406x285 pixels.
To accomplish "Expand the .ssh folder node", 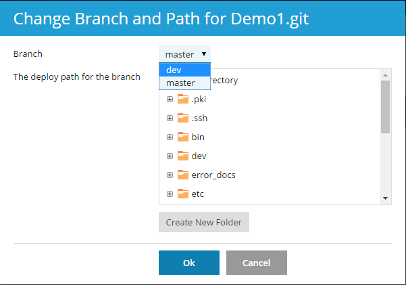I will pos(170,118).
